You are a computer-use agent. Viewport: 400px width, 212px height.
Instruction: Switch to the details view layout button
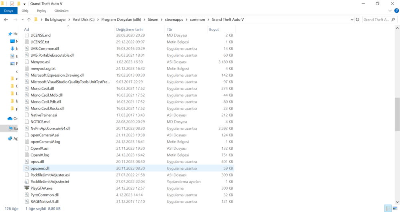tap(388, 208)
